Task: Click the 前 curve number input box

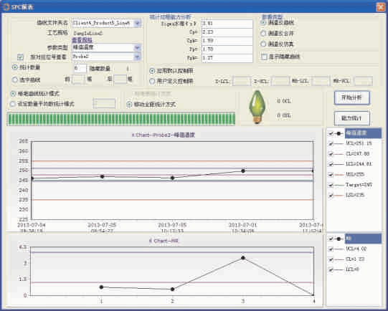Action: (78, 80)
